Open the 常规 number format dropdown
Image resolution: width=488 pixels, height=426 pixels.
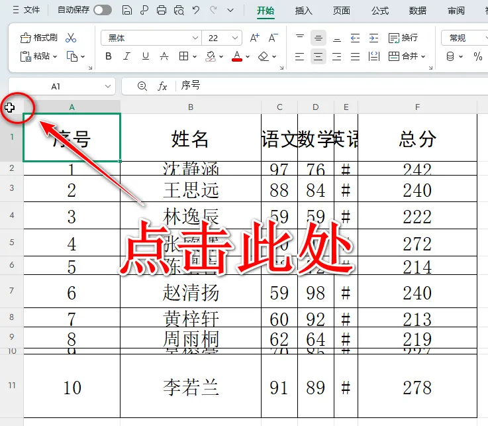click(464, 38)
